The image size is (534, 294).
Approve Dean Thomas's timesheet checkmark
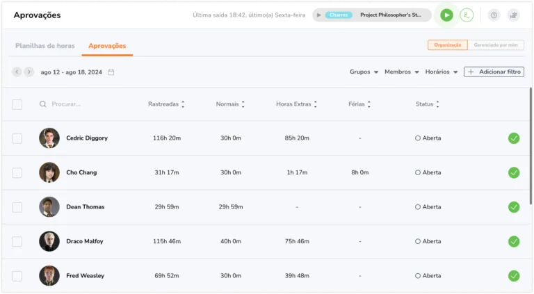(x=514, y=207)
